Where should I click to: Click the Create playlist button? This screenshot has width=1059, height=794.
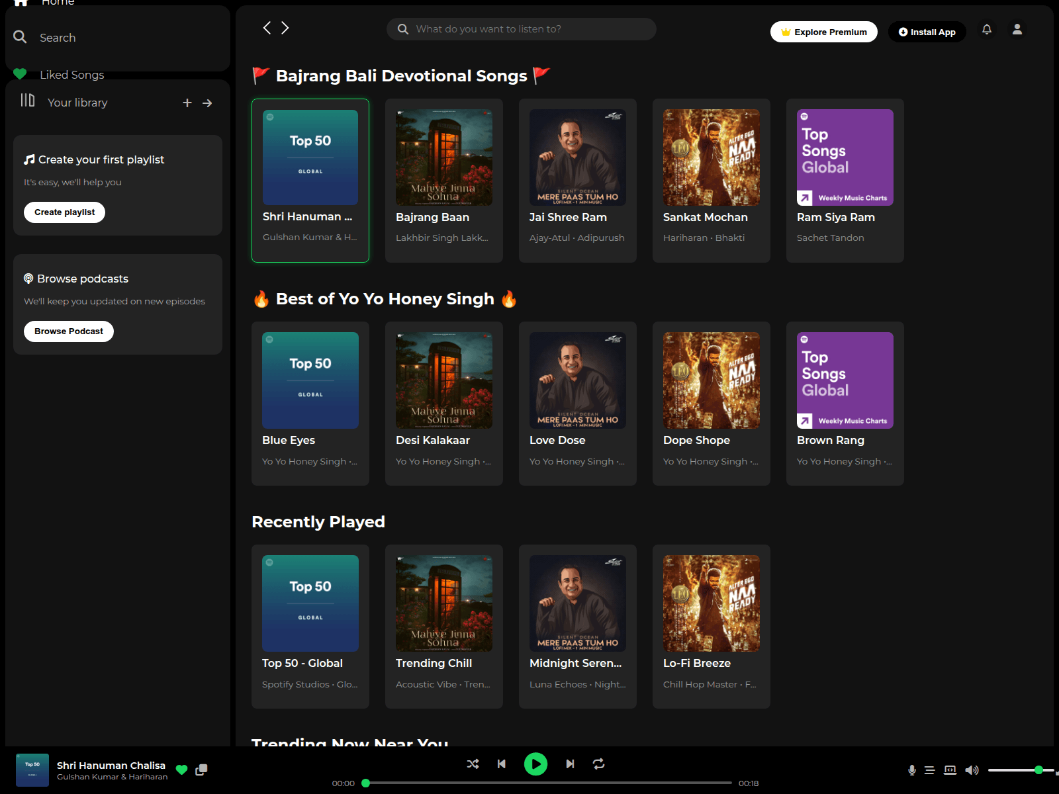65,212
